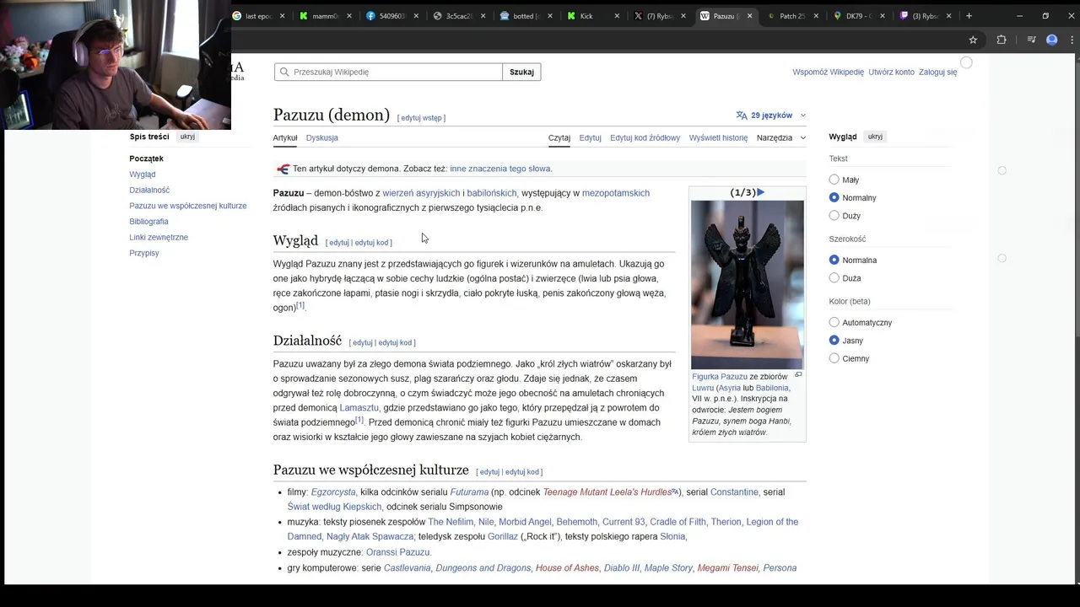Open the Edytuj kod źródłowy tab

tap(645, 137)
